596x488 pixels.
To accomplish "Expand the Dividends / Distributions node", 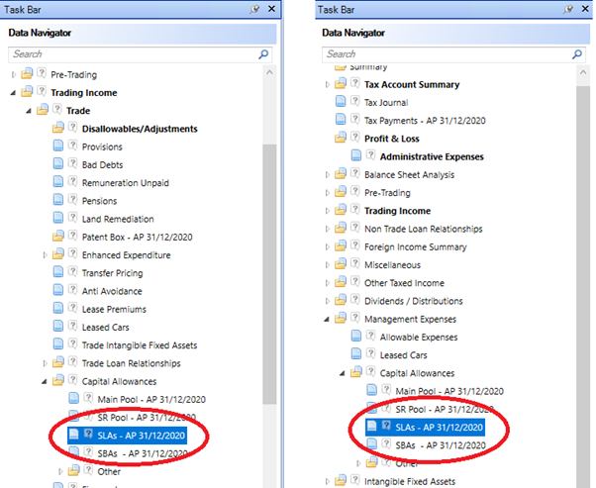I will point(328,301).
